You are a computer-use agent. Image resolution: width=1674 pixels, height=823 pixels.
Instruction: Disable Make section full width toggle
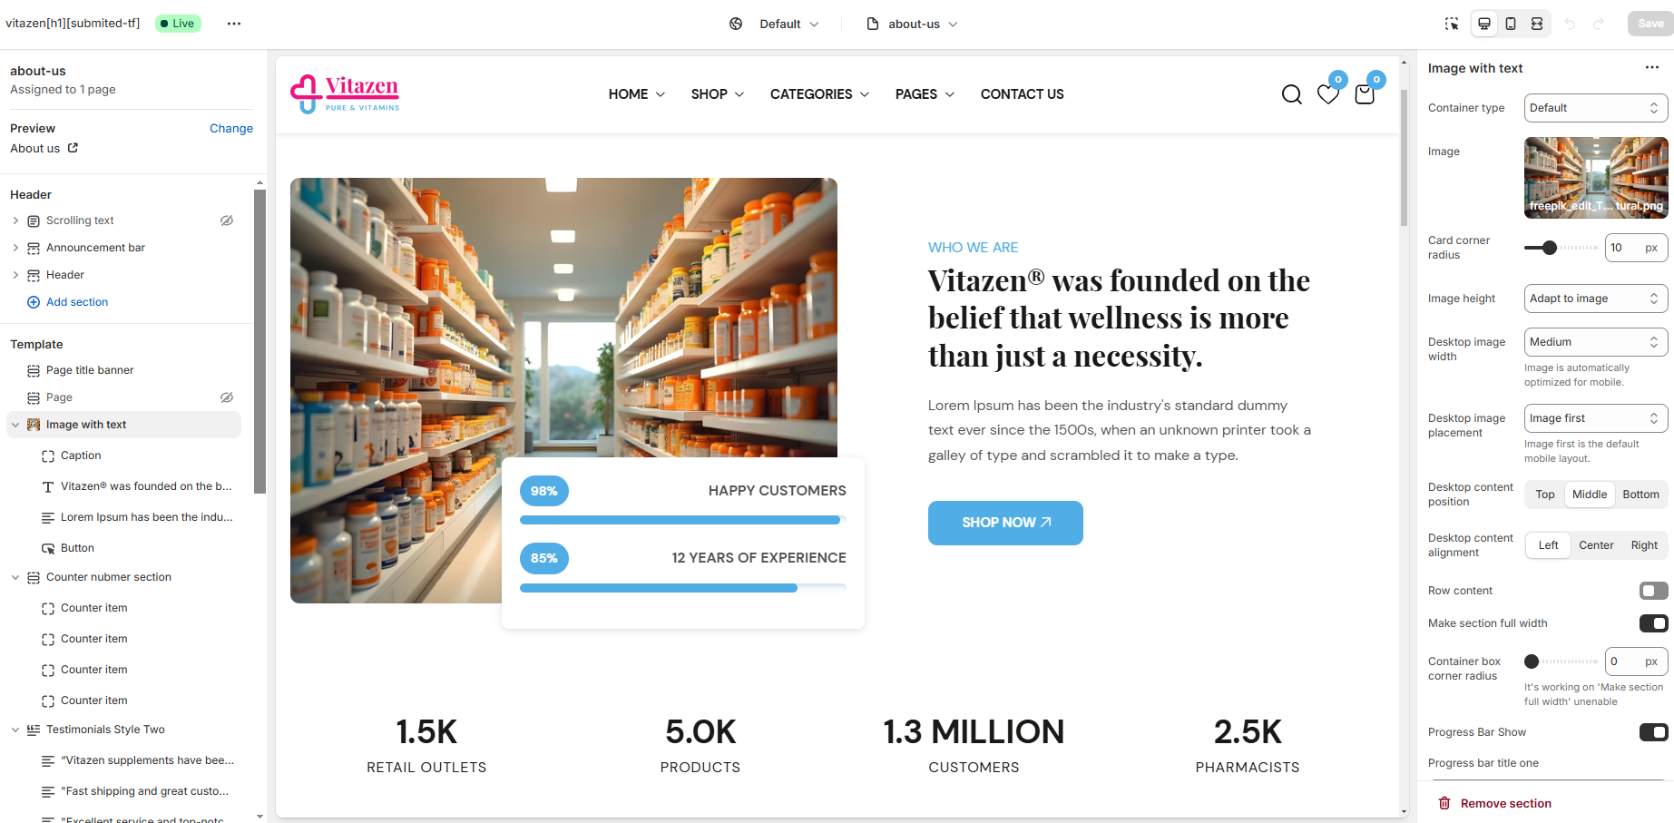pos(1653,623)
